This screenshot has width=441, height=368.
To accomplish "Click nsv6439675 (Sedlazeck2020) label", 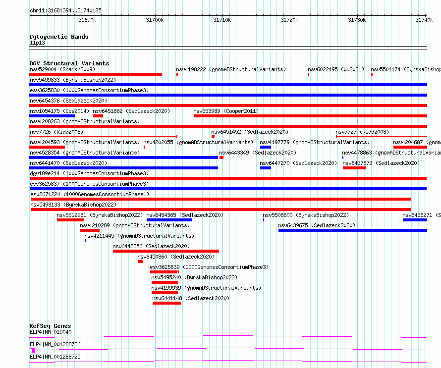I will click(x=317, y=225).
